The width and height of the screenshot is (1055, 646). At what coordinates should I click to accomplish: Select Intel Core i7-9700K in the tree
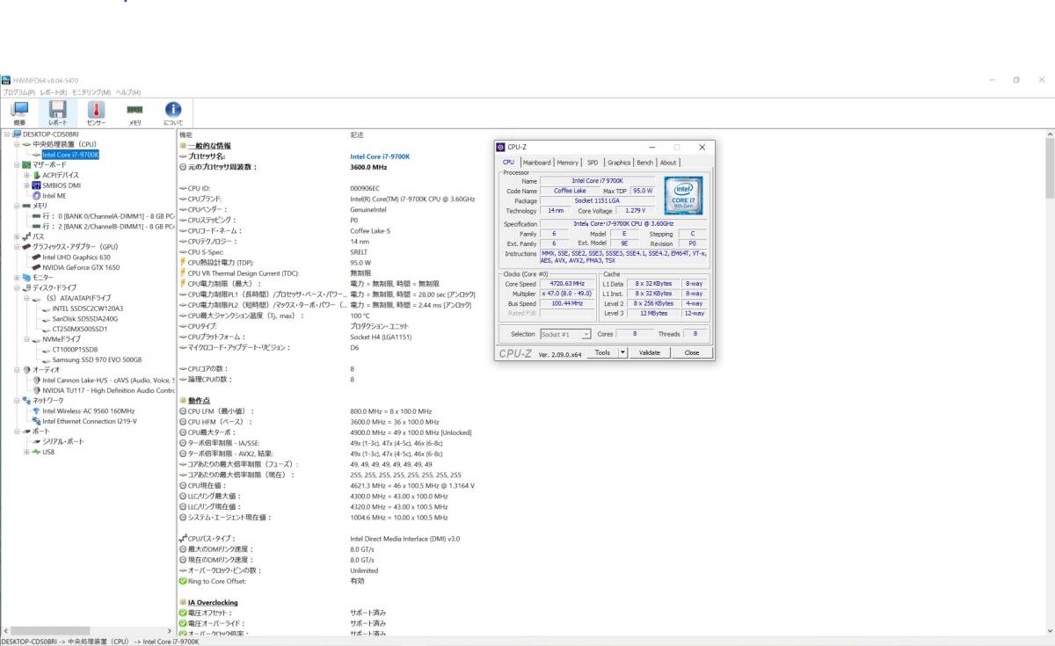[70, 155]
